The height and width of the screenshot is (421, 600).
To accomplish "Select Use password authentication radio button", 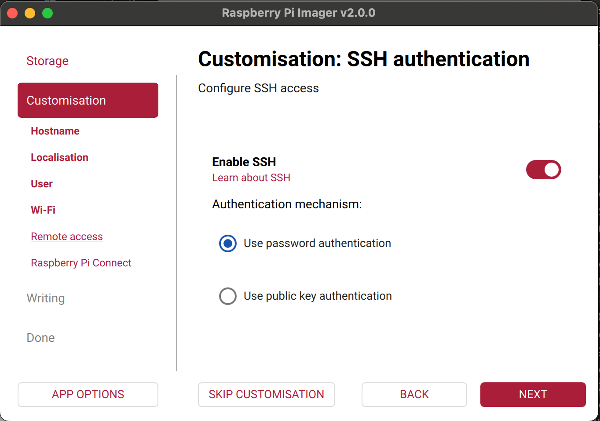I will pos(228,243).
